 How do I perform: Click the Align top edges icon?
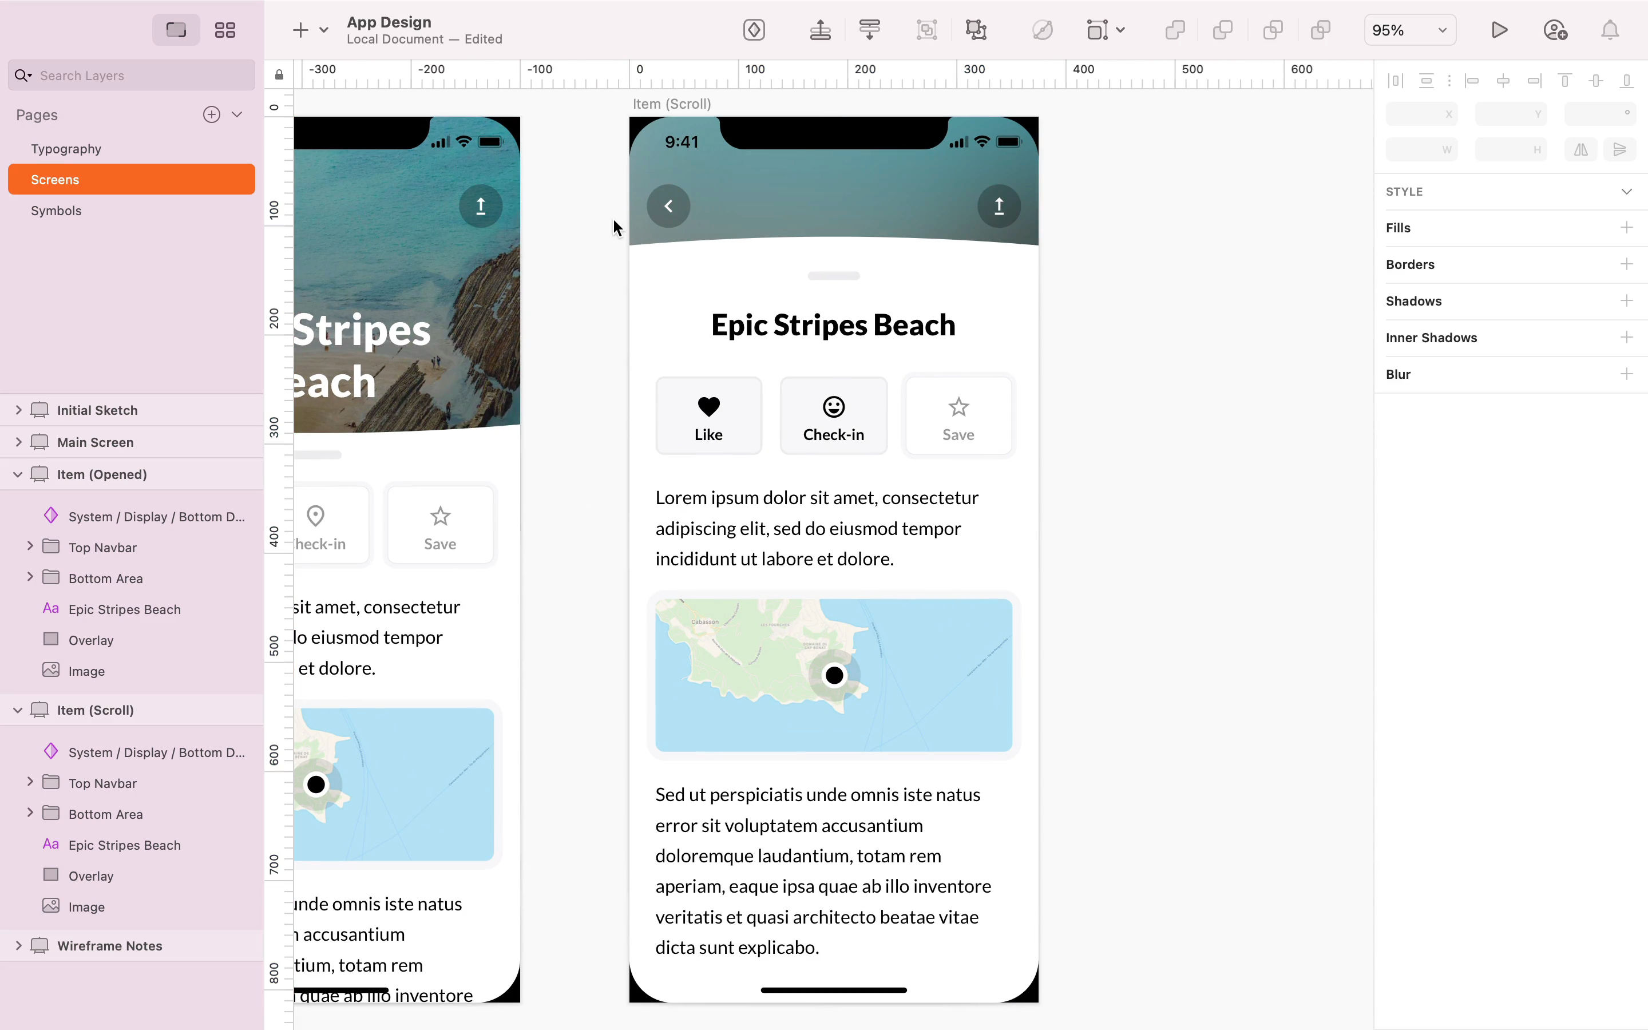tap(1565, 80)
